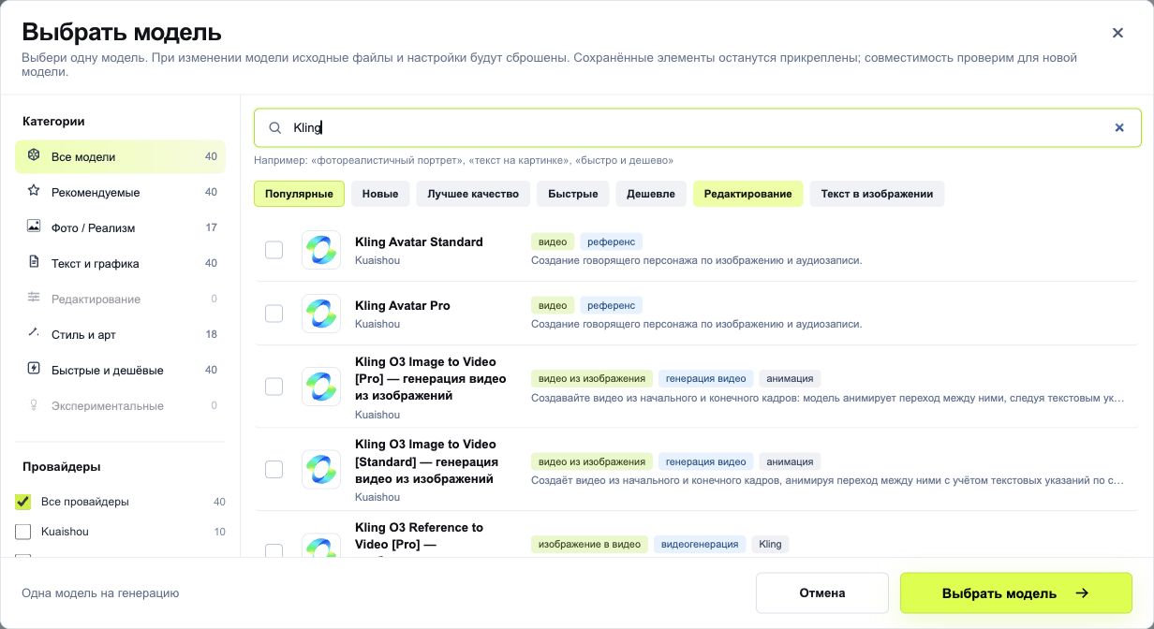1154x629 pixels.
Task: Toggle the Дешевле filter chip
Action: [x=651, y=194]
